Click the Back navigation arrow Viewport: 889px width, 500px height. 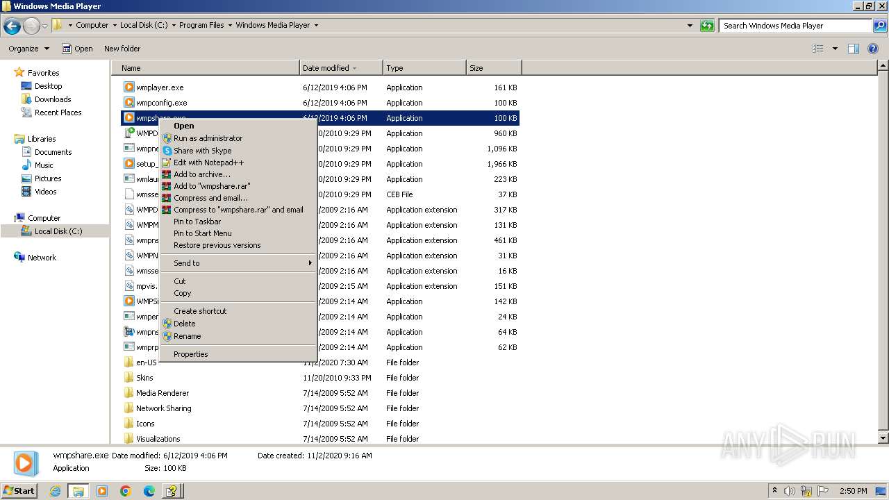(x=12, y=26)
